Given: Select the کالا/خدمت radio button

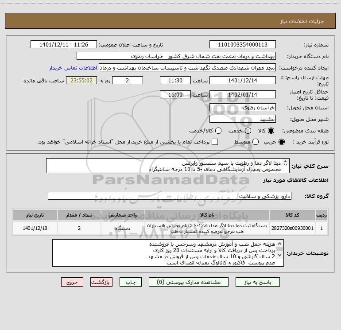Looking at the screenshot, I should (x=218, y=131).
